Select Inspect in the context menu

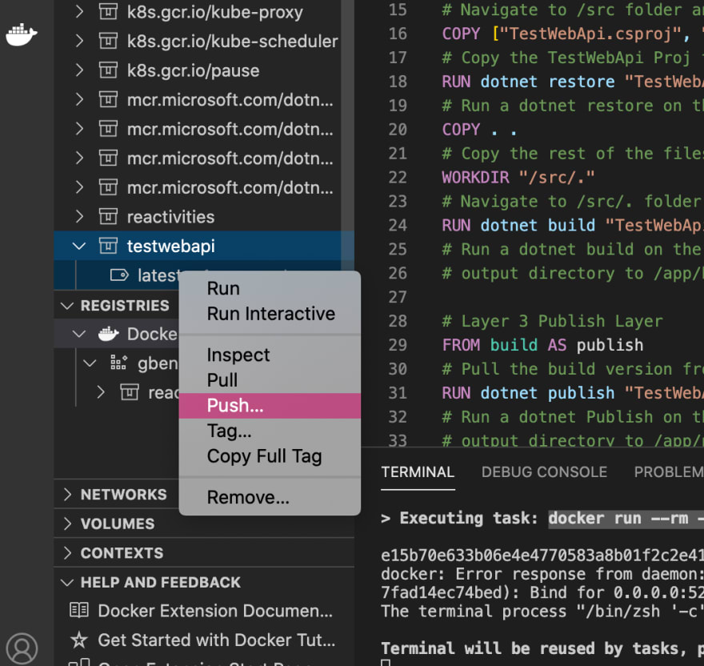(270, 355)
